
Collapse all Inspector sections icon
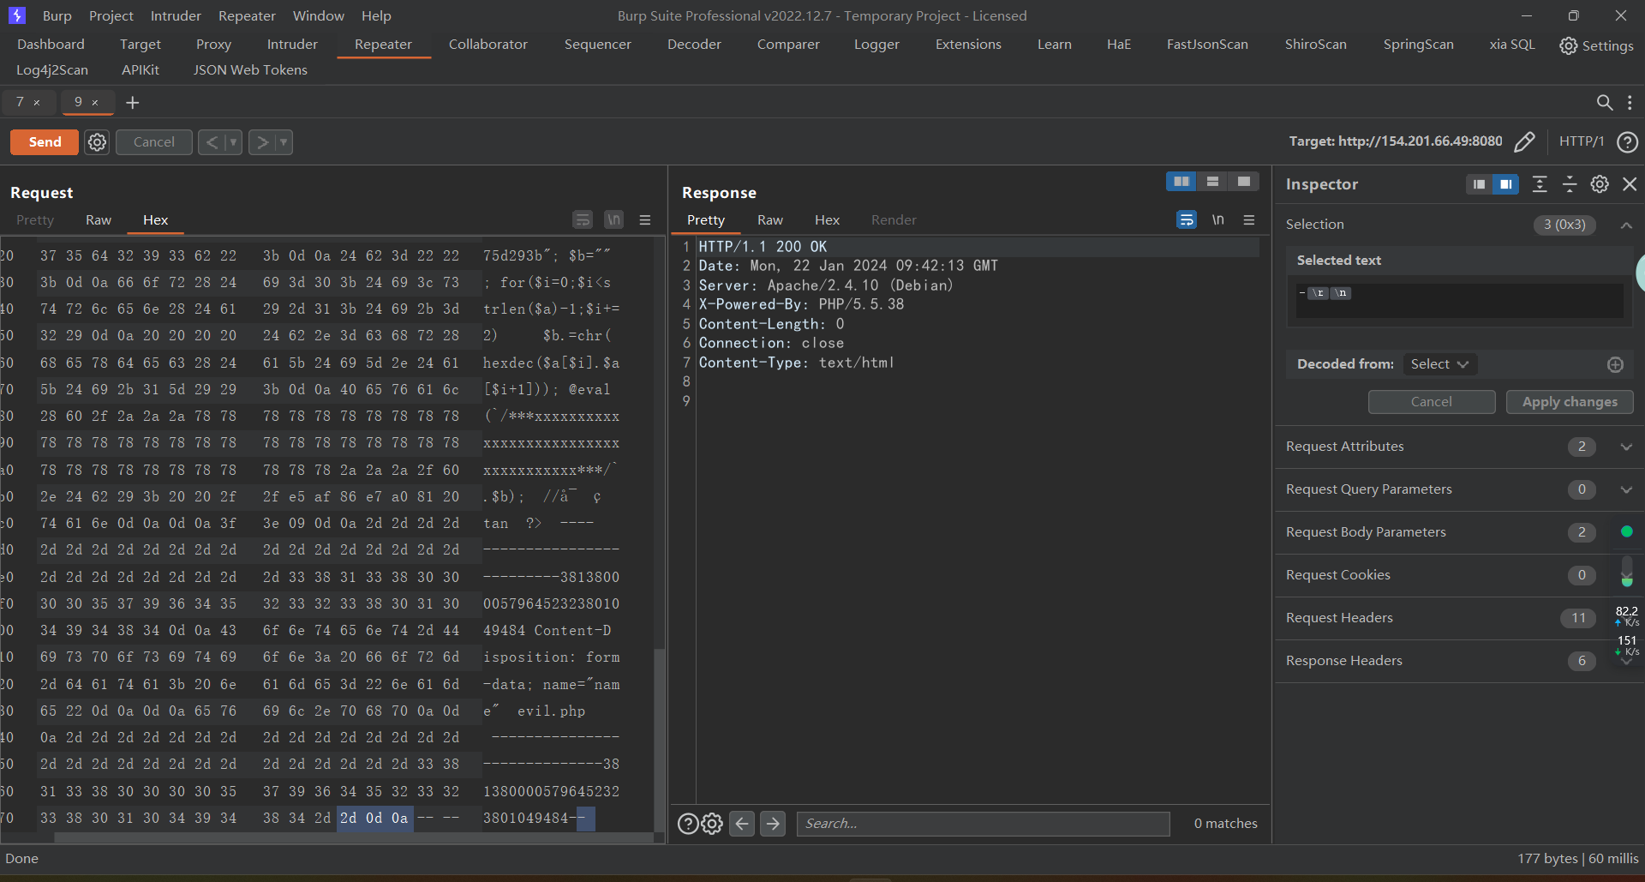(1570, 184)
